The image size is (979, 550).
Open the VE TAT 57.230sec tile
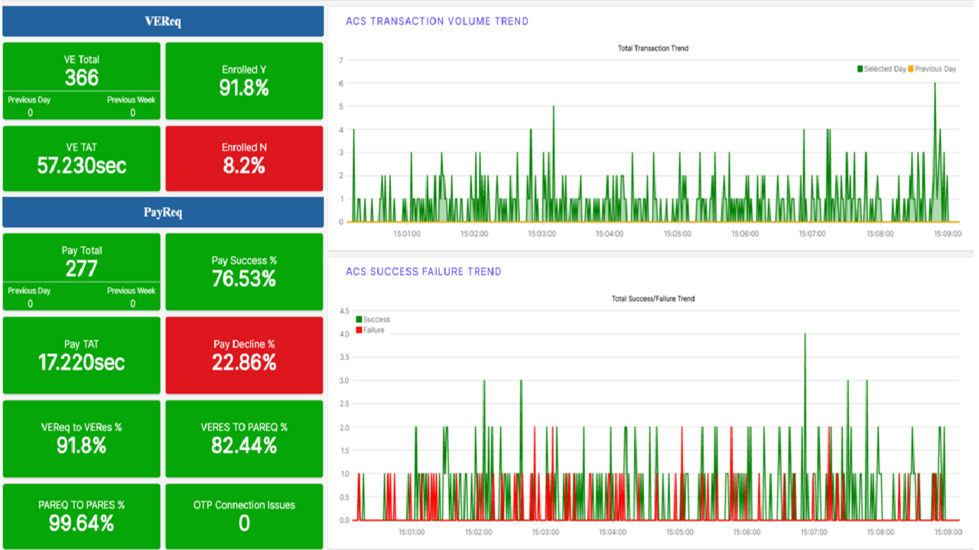click(x=82, y=158)
